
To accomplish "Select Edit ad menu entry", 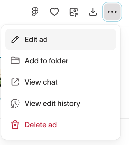I will 61,39.
